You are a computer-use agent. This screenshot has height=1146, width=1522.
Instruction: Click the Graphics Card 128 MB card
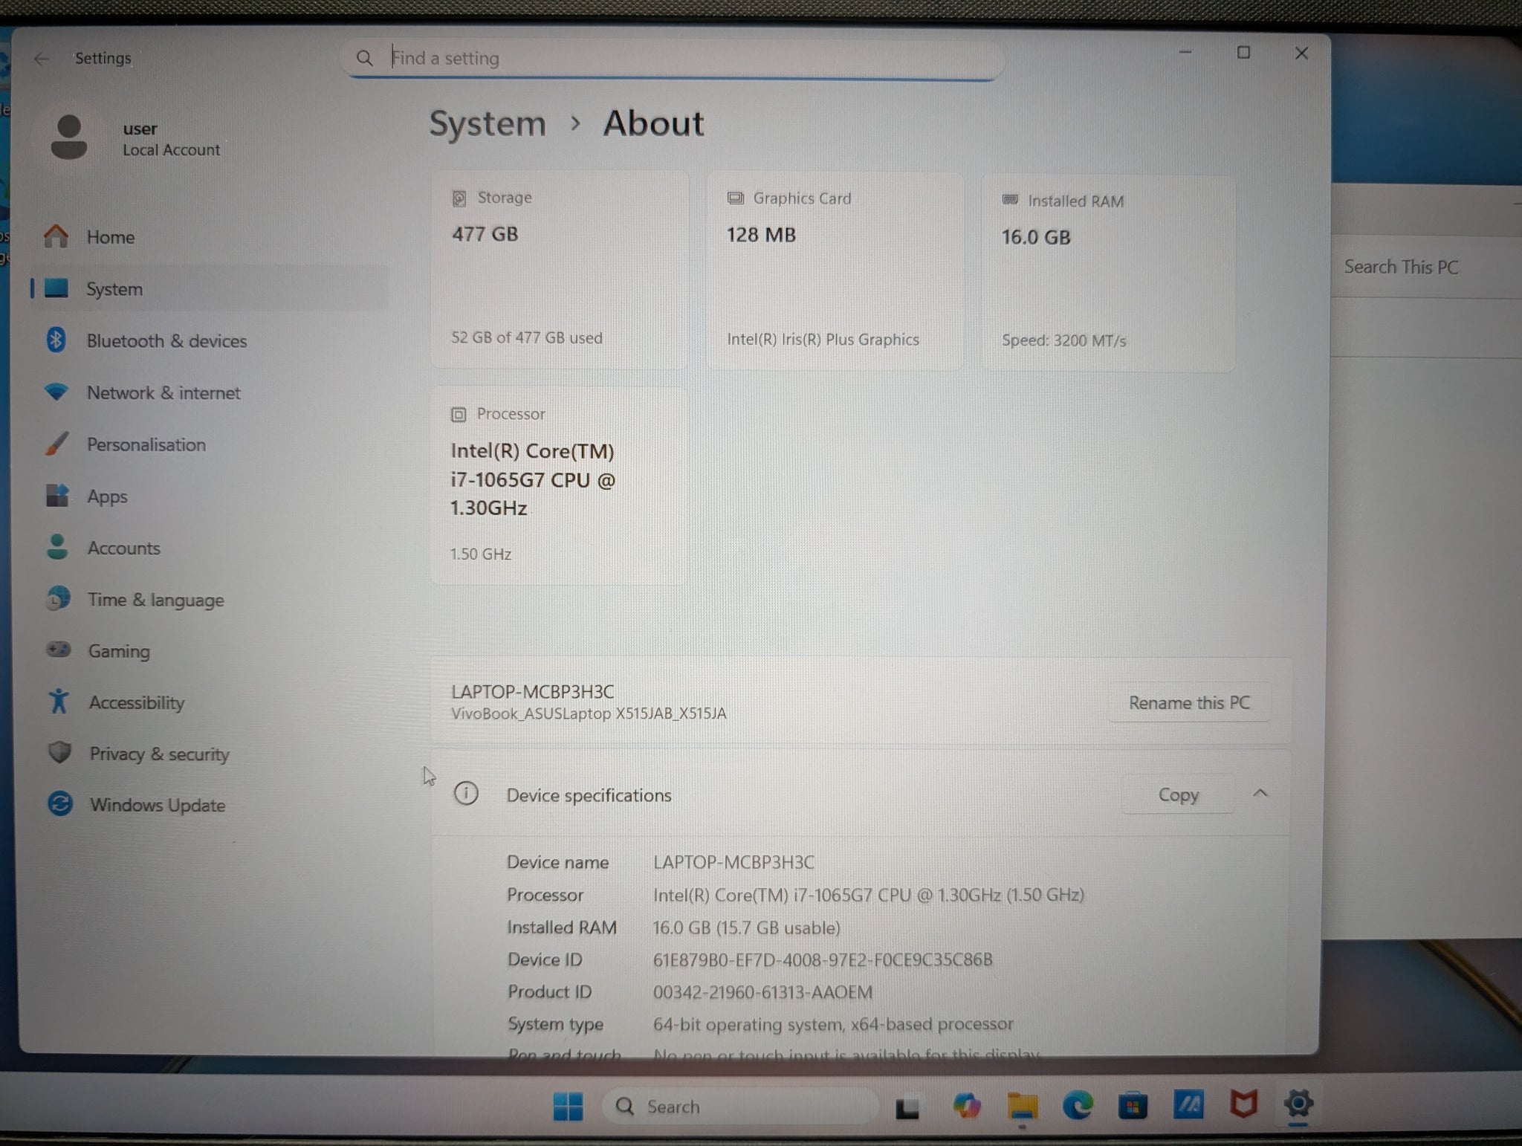pos(835,271)
